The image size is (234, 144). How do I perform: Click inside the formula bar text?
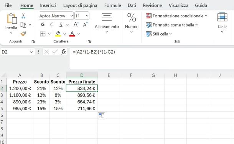click(94, 52)
